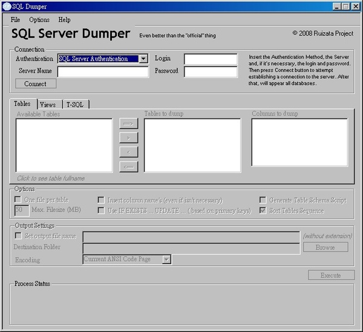Viewport: 363px width, 332px height.
Task: Move all tables to dump with ==> button
Action: pos(129,124)
